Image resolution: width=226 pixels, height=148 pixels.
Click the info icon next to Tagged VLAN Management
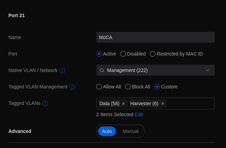72,87
